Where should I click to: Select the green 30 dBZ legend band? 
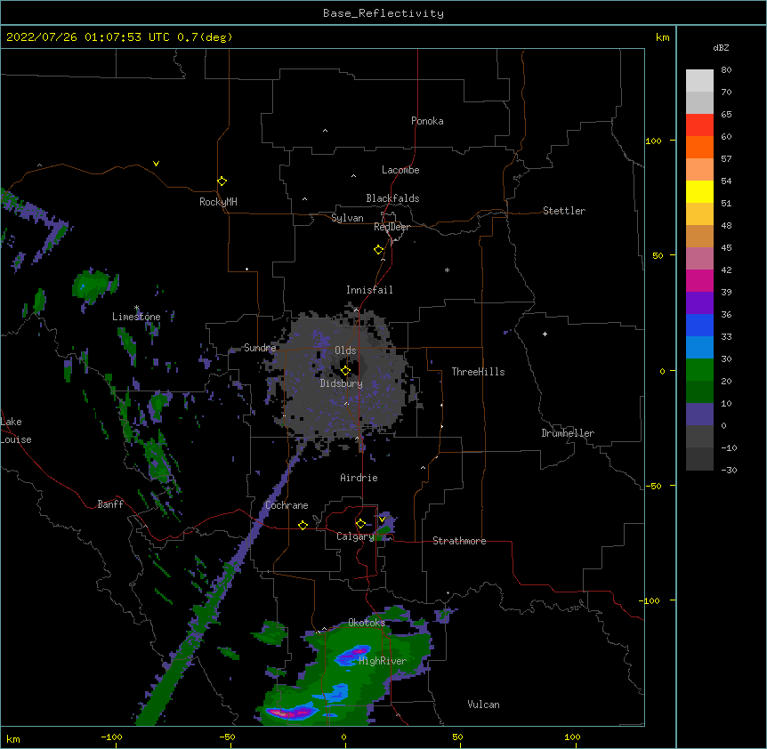pyautogui.click(x=699, y=370)
